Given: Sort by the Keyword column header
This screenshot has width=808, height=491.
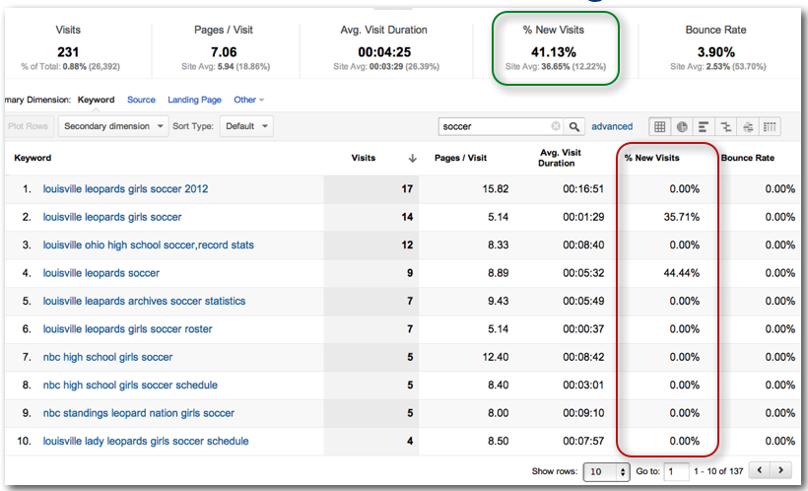Looking at the screenshot, I should (x=33, y=158).
